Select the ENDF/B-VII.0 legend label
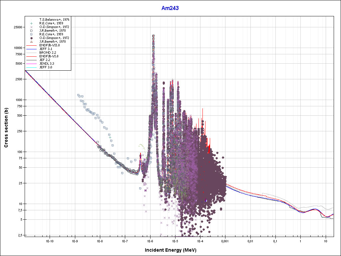Image resolution: width=341 pixels, height=256 pixels. 49,45
